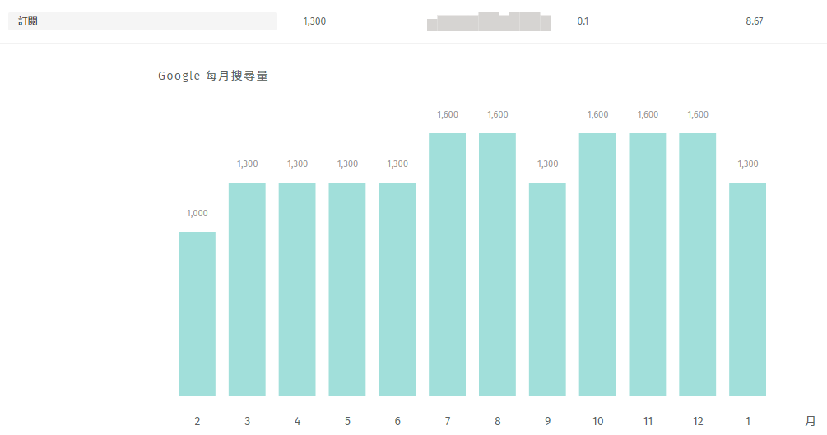Screen dimensions: 827x435
Task: Click the 8.67 value in the 訂閱 row
Action: pyautogui.click(x=754, y=21)
